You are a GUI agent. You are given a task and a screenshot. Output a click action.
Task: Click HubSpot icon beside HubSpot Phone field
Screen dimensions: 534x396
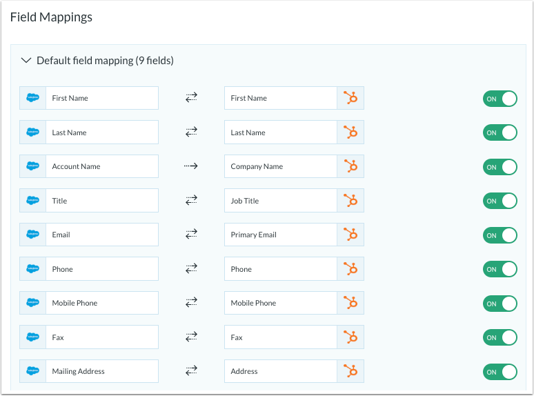click(x=350, y=268)
